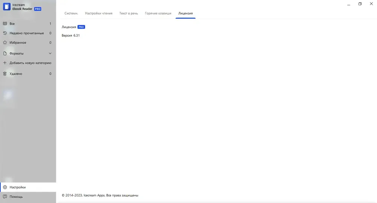Select the Горячие клавиши tab

(x=158, y=13)
